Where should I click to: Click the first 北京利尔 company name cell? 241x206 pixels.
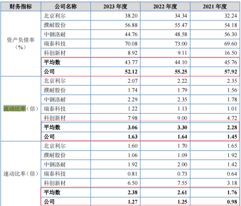tap(54, 16)
